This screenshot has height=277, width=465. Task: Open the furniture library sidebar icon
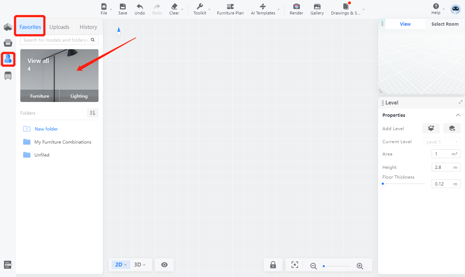click(8, 43)
